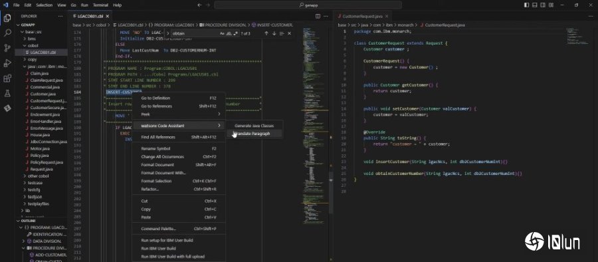Select Go to Definition in context menu

179,98
